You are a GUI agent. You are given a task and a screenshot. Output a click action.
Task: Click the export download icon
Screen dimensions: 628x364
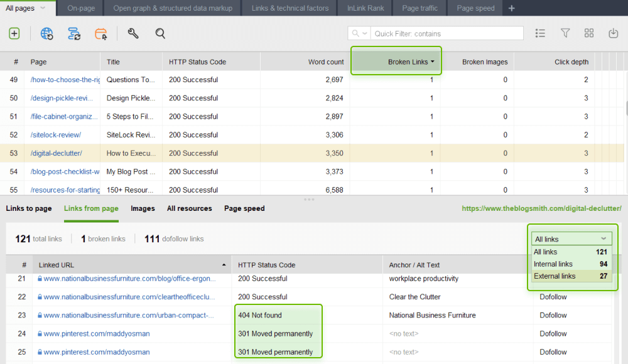pos(614,33)
